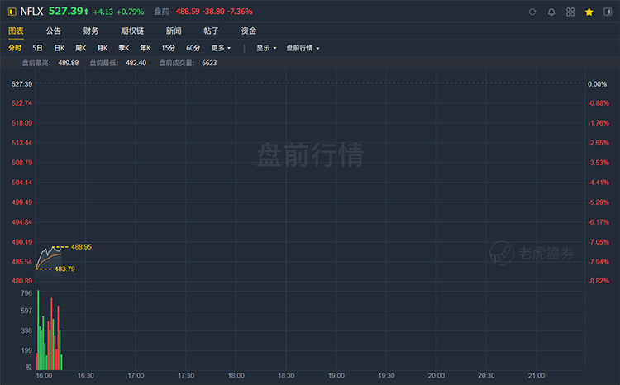The width and height of the screenshot is (620, 385).
Task: Click the 796 volume axis label
Action: click(x=26, y=293)
